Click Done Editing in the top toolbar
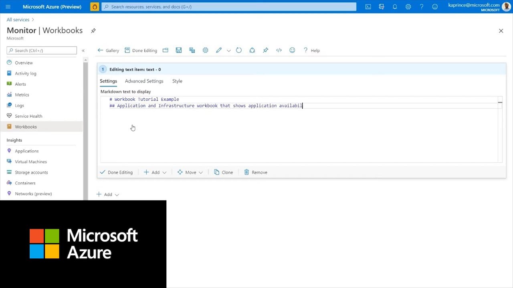 pyautogui.click(x=141, y=50)
